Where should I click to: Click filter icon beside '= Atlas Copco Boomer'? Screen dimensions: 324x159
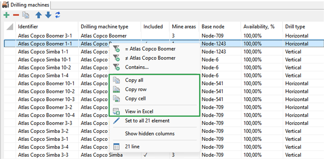point(116,49)
